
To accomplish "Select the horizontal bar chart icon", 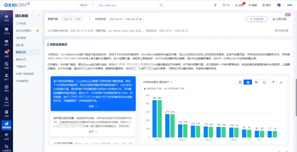I will point(256,82).
